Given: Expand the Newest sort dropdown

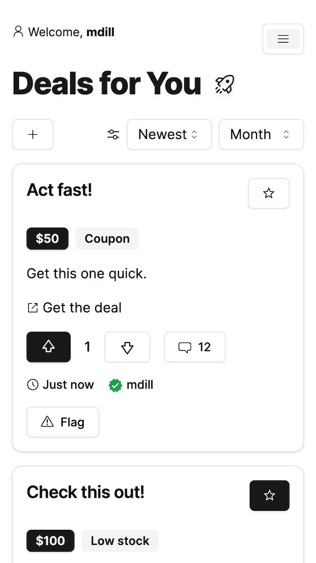Looking at the screenshot, I should [169, 135].
